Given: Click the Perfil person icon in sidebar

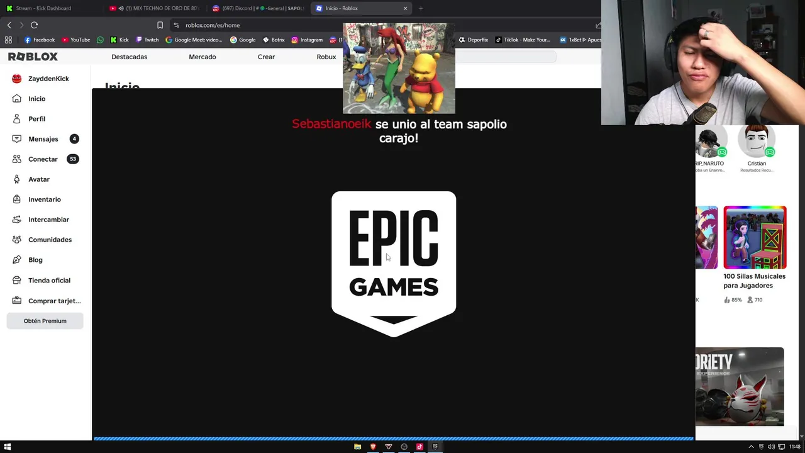Looking at the screenshot, I should click(x=16, y=119).
